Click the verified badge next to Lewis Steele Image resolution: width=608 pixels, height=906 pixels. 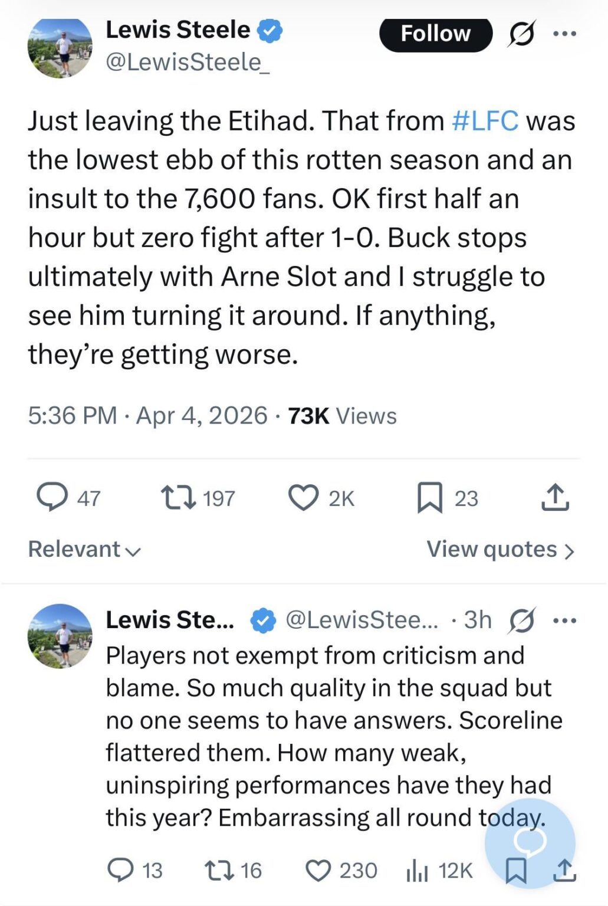[x=269, y=28]
